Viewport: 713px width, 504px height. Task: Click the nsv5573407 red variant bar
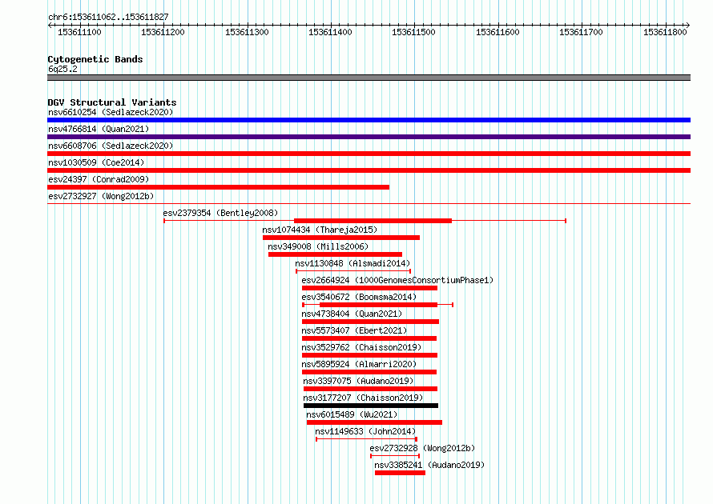pos(369,338)
